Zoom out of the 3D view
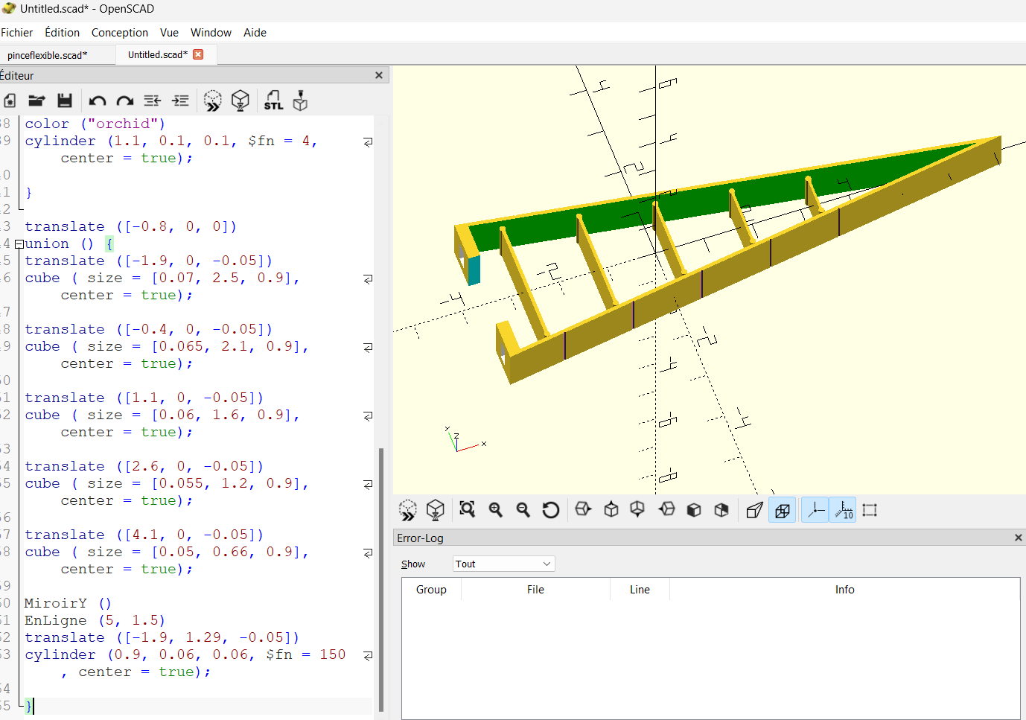1026x720 pixels. coord(523,509)
